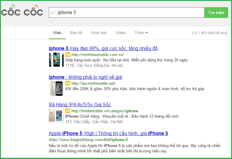
Task: Switch to the Hình ảnh tab
Action: click(99, 33)
